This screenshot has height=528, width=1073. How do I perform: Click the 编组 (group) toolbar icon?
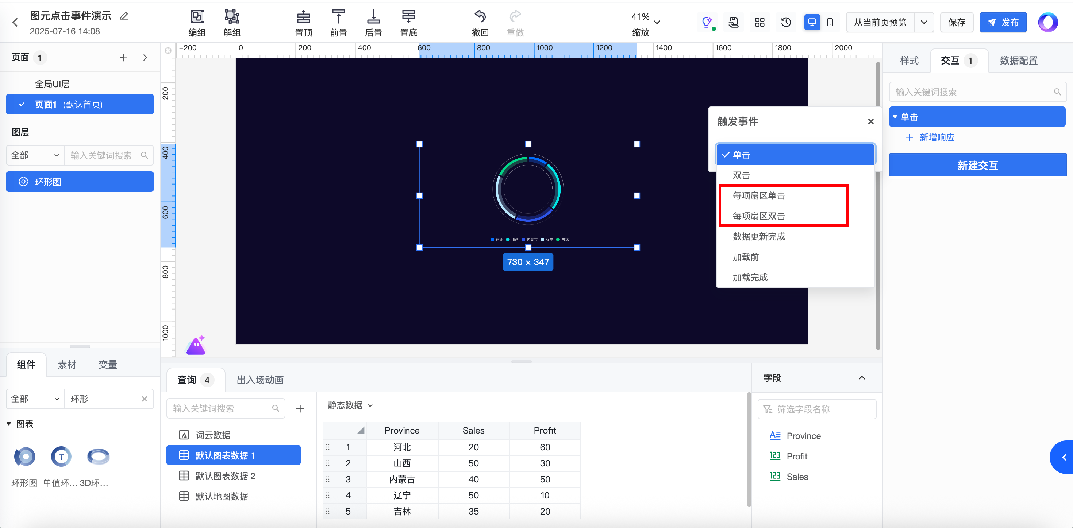point(197,17)
